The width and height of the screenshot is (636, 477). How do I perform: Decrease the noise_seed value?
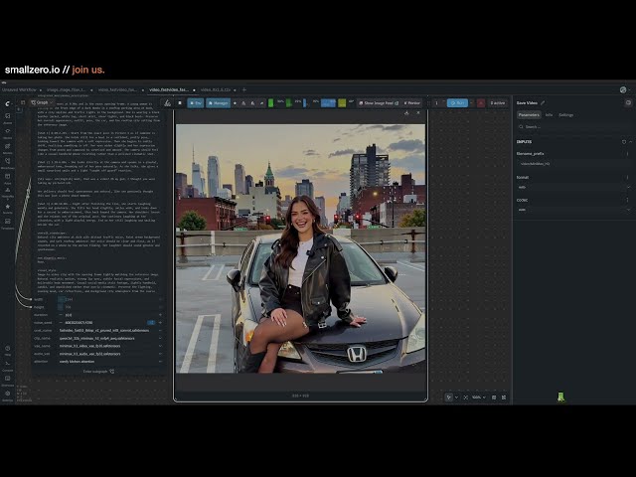pos(61,322)
